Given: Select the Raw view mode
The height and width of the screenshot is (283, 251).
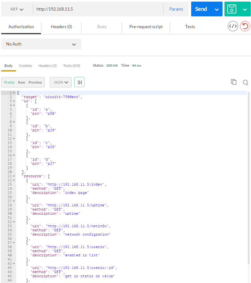Looking at the screenshot, I should (21, 82).
